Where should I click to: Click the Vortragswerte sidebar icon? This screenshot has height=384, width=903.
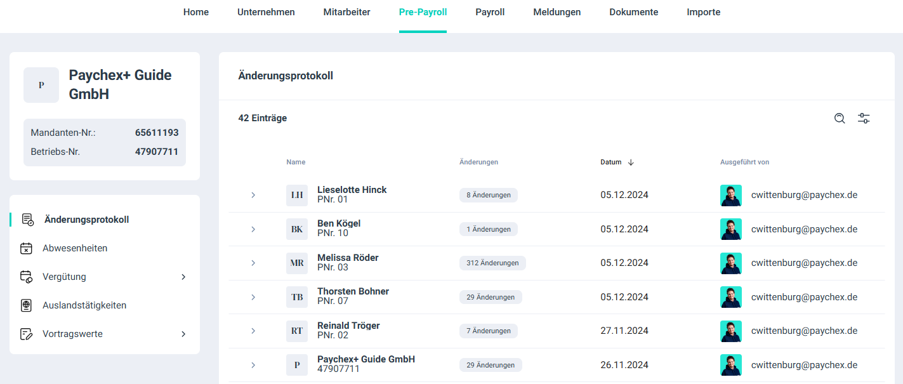coord(26,334)
